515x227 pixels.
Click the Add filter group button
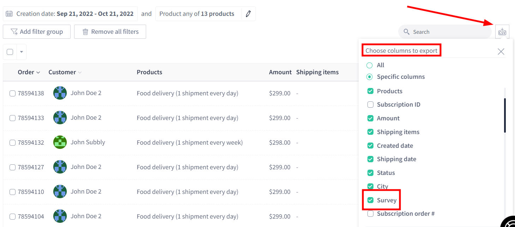pyautogui.click(x=37, y=32)
